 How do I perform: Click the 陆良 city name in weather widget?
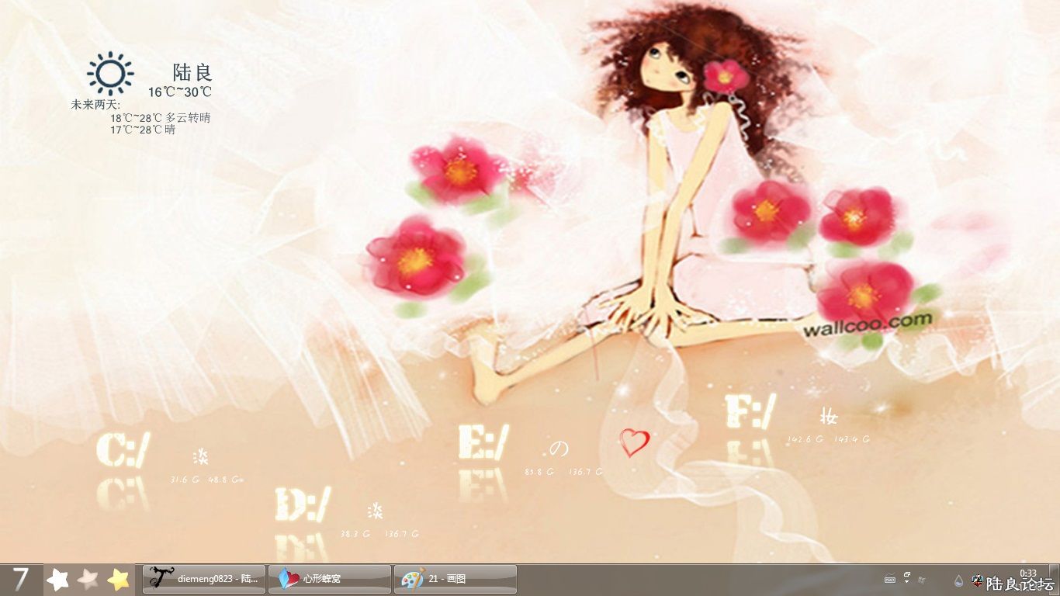(192, 73)
